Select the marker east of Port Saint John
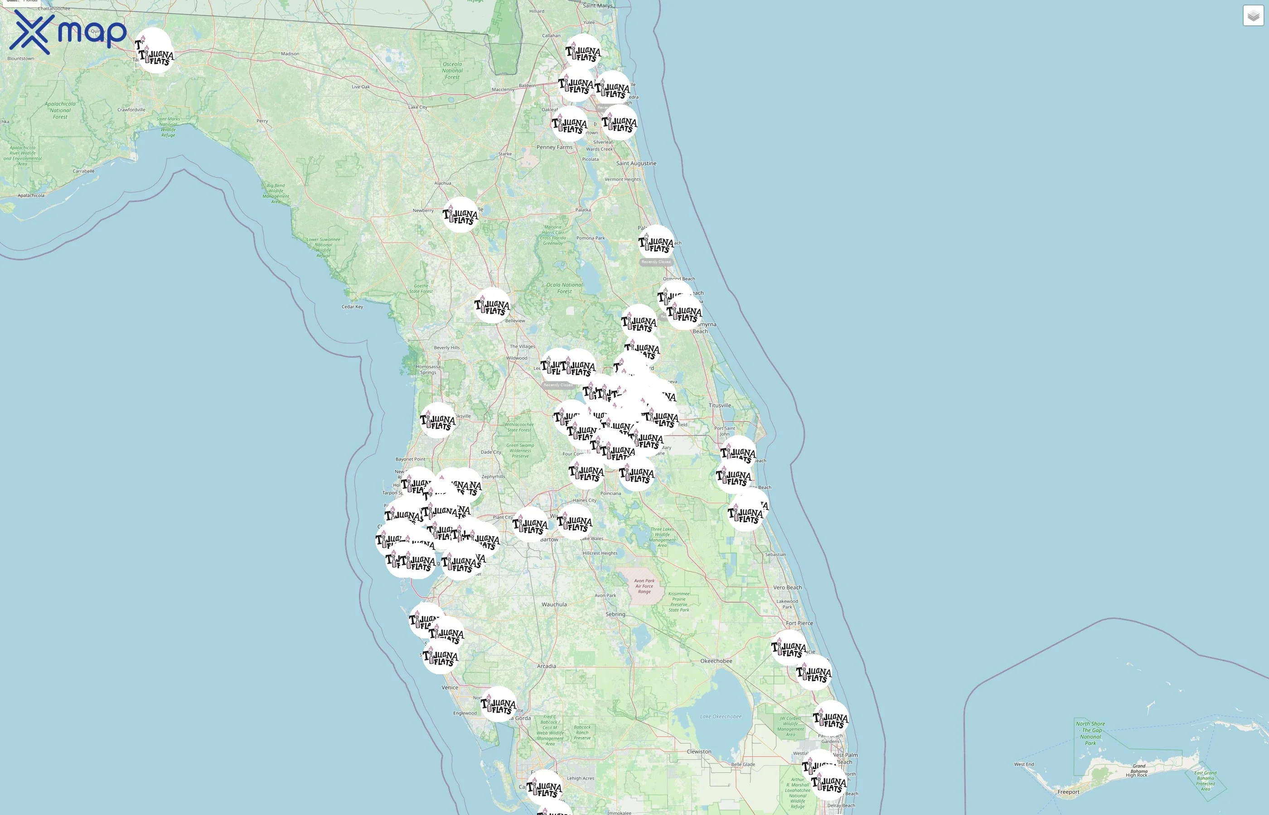 tap(738, 453)
